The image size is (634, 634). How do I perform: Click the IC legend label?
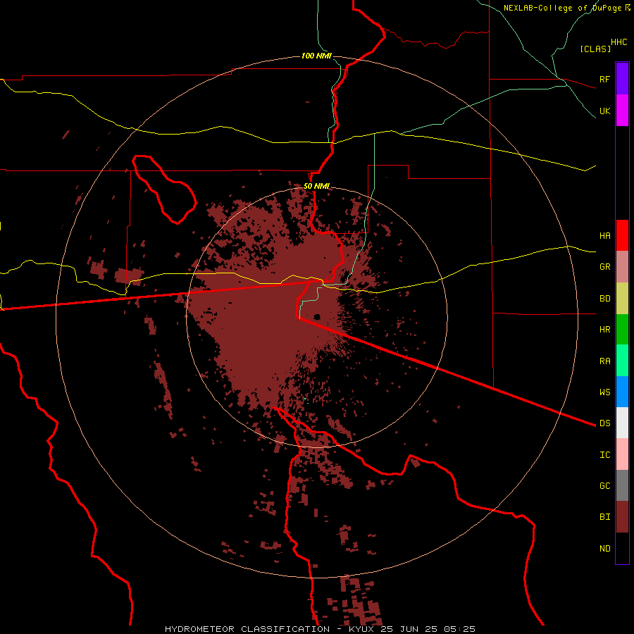(605, 455)
